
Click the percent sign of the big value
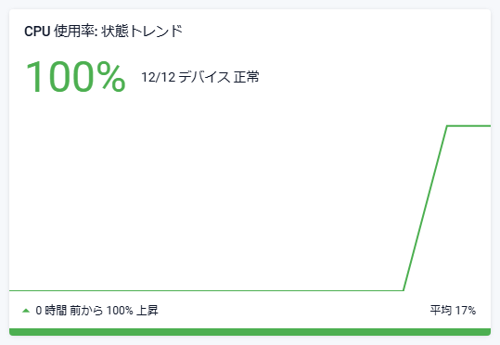click(x=111, y=77)
